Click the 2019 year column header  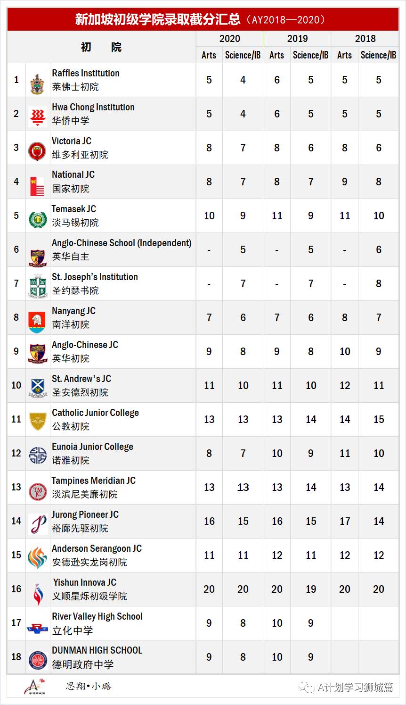(298, 39)
